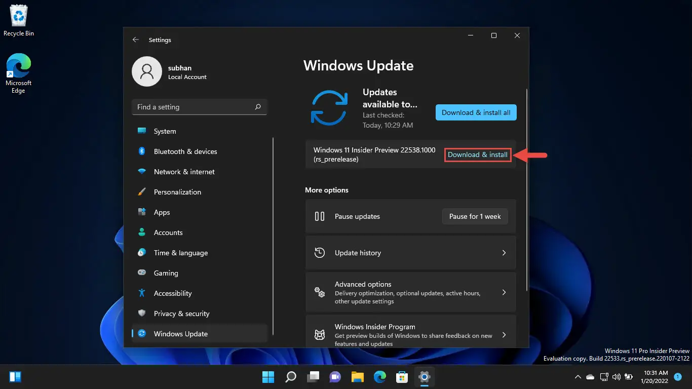Expand Windows Insider Program chevron
The image size is (692, 389).
504,335
